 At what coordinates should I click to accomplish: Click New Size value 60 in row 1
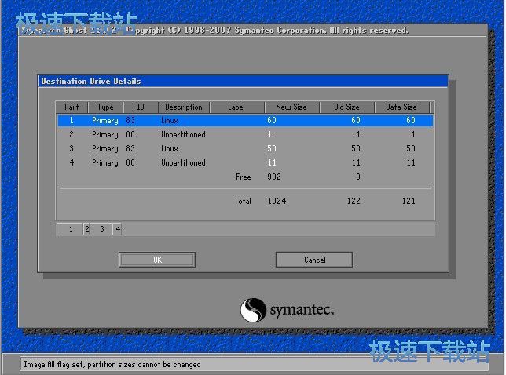[272, 121]
